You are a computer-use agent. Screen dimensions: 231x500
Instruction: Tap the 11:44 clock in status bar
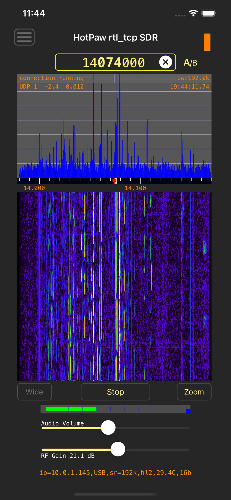coord(34,13)
